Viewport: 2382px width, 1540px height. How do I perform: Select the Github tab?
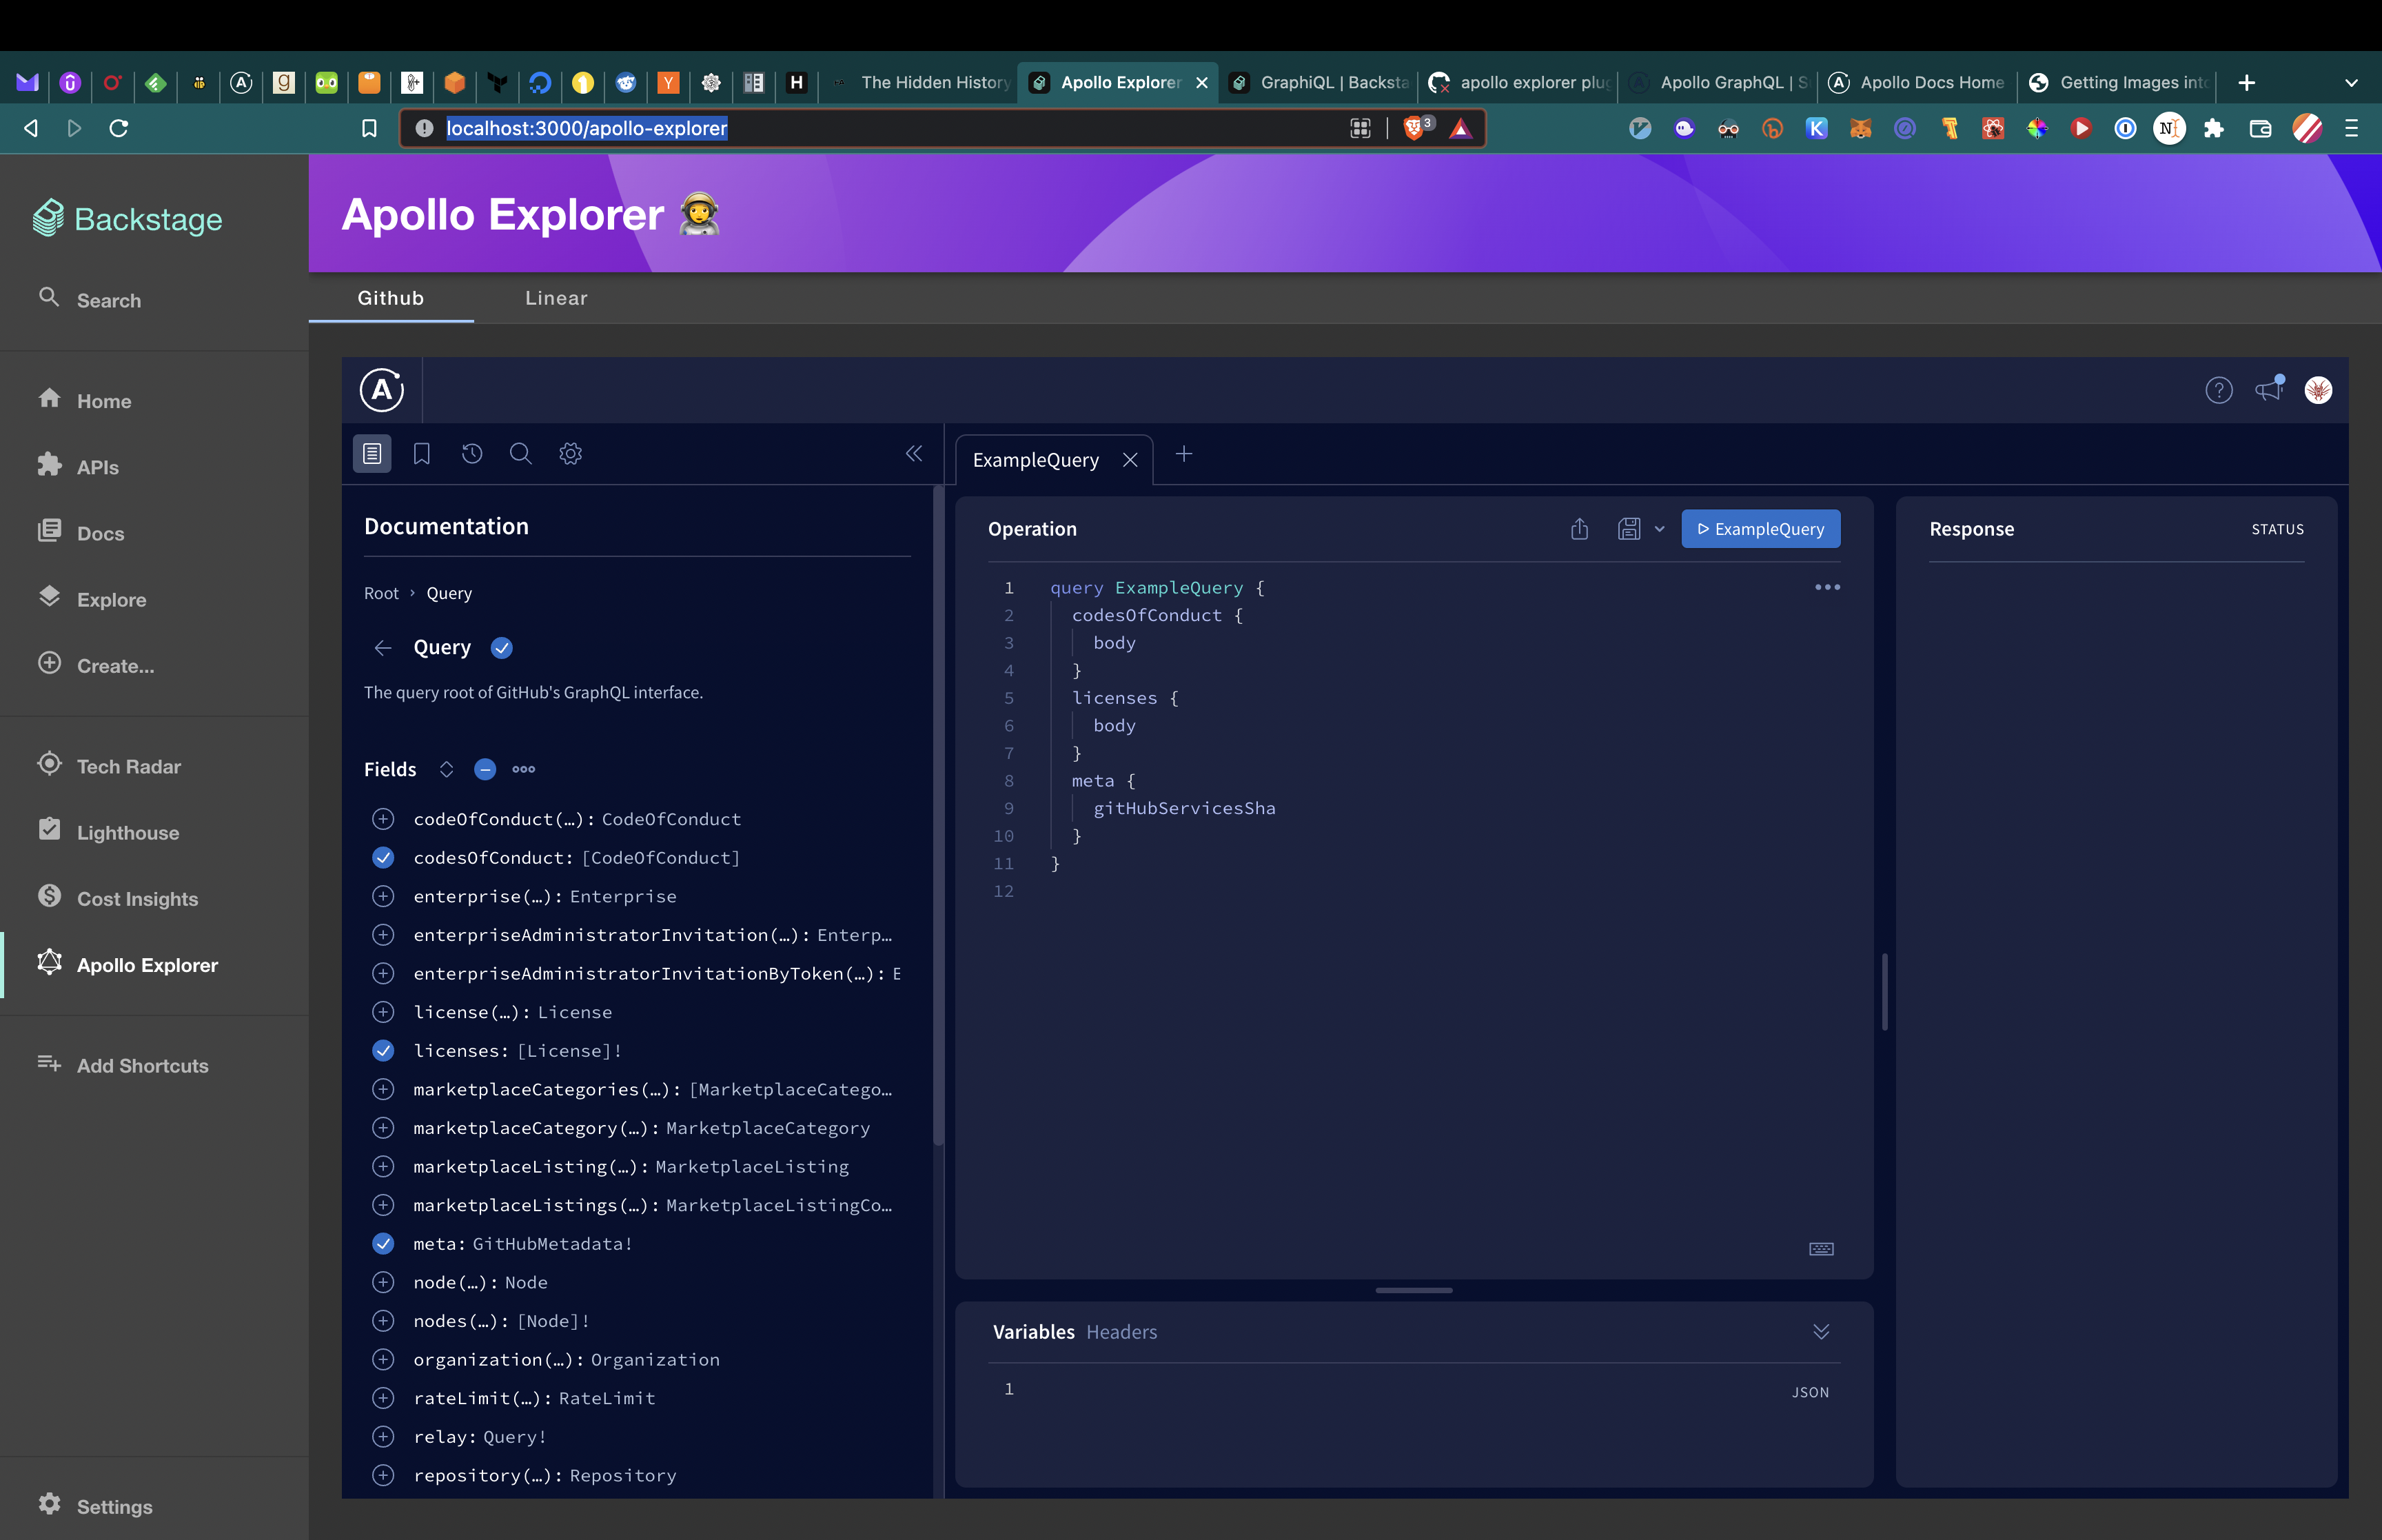(x=391, y=298)
